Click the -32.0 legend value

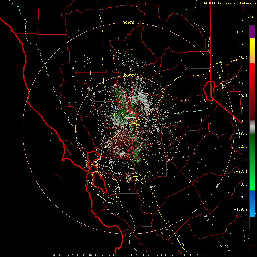click(242, 146)
